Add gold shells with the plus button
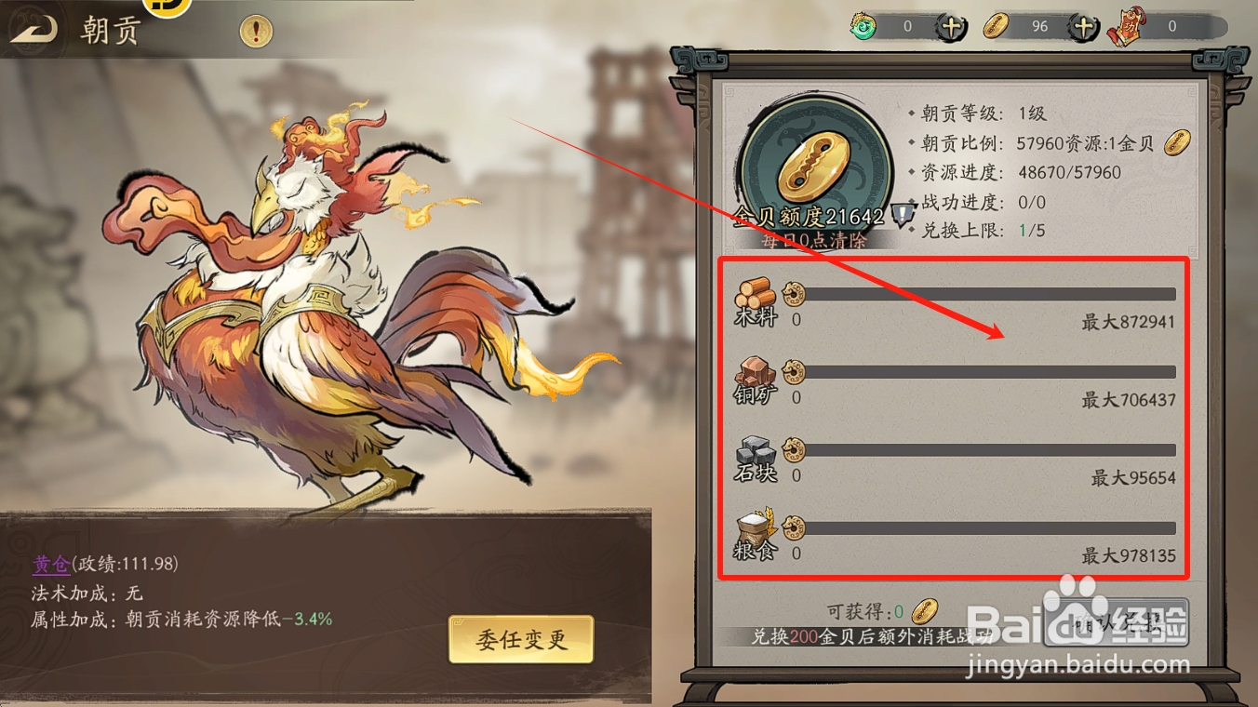1258x707 pixels. [x=1083, y=27]
